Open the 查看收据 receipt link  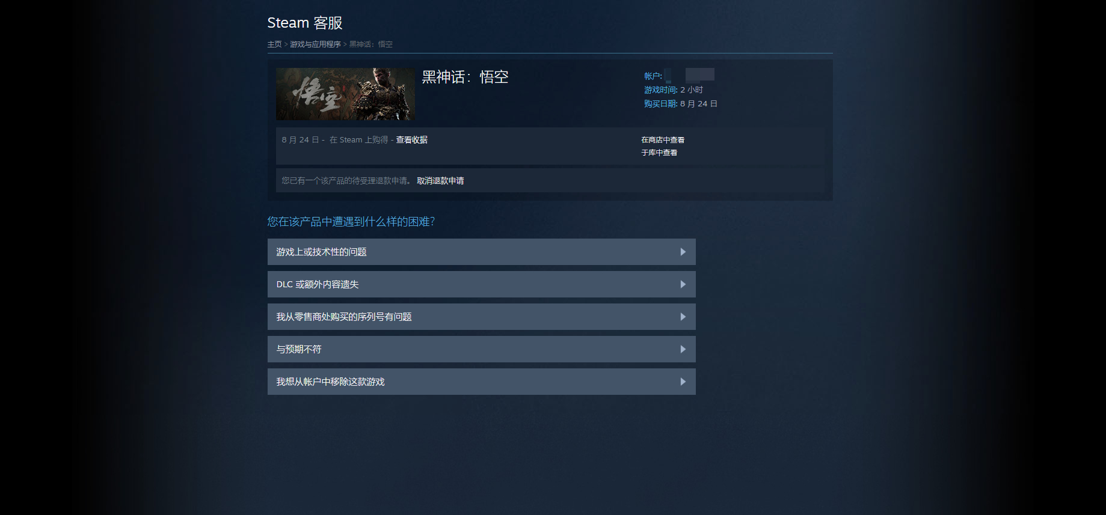click(411, 140)
